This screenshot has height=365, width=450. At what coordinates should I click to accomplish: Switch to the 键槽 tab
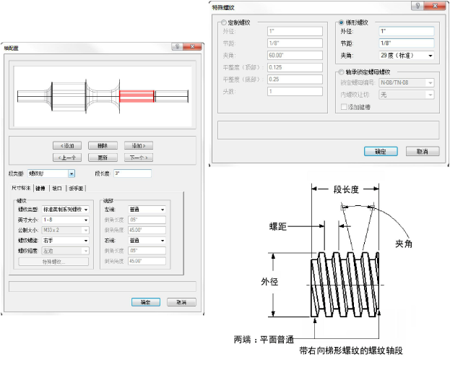(39, 188)
